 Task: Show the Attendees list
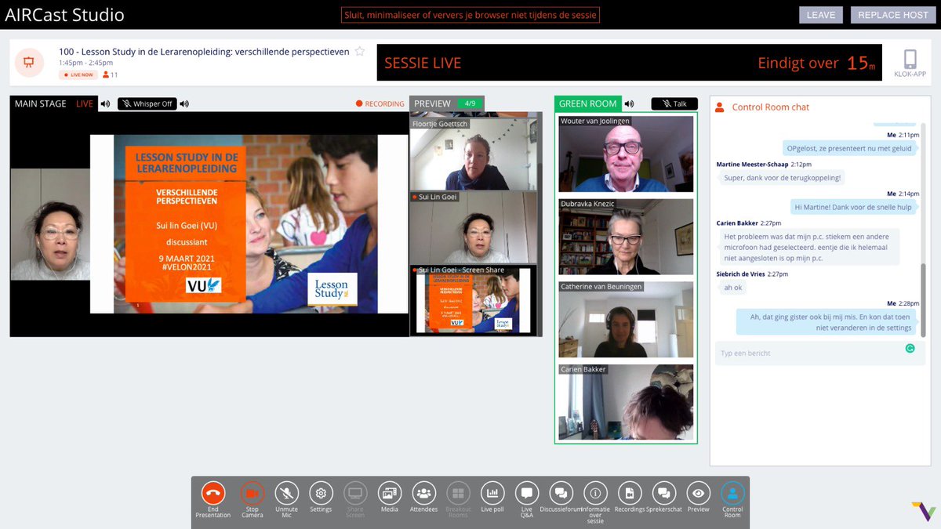pos(423,495)
